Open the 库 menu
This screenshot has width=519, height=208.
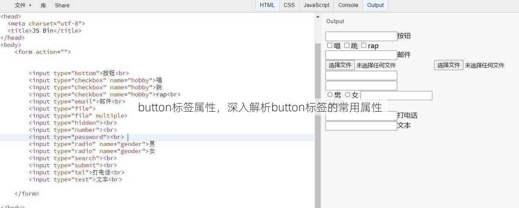point(43,6)
